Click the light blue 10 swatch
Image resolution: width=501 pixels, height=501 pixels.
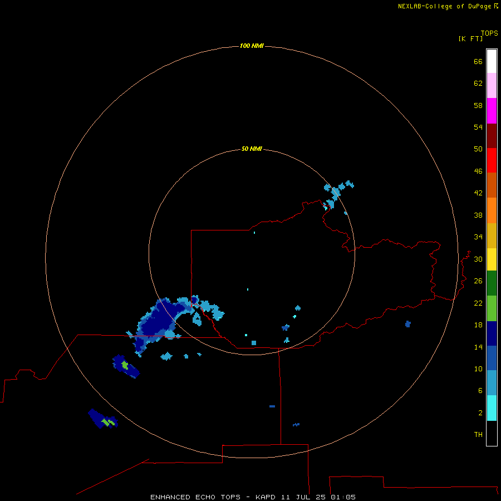pyautogui.click(x=492, y=383)
